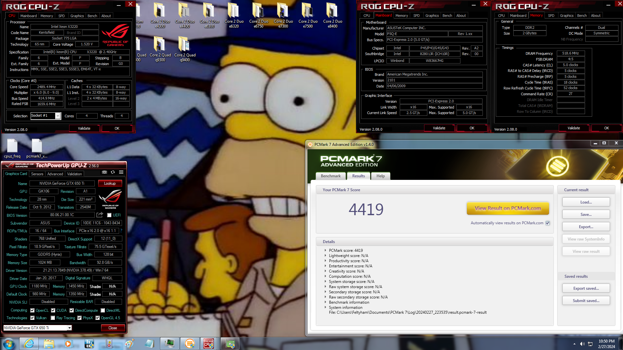This screenshot has width=623, height=350.
Task: Toggle the DirectCompute checkbox
Action: click(72, 310)
